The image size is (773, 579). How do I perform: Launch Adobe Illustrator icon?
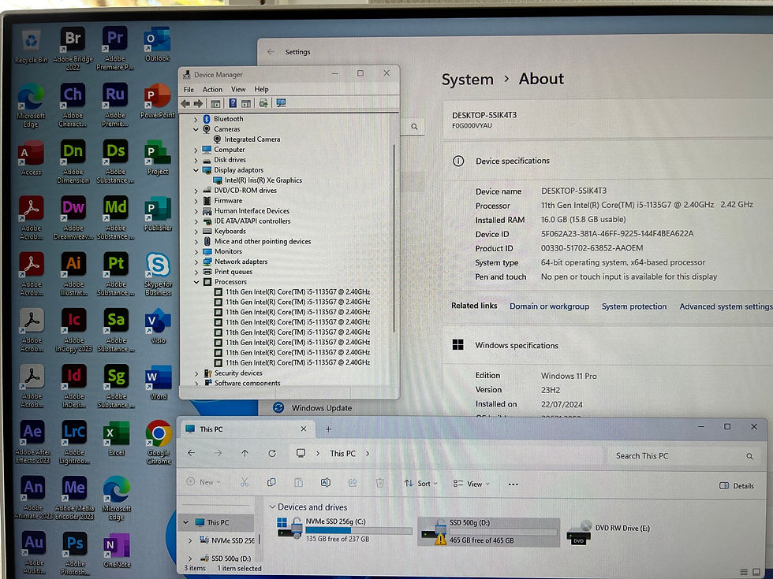point(73,274)
